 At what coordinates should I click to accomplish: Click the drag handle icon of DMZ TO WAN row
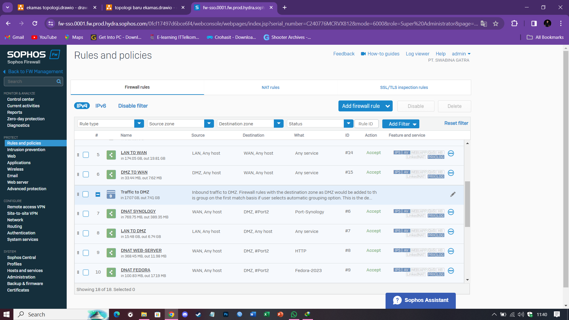tap(78, 174)
